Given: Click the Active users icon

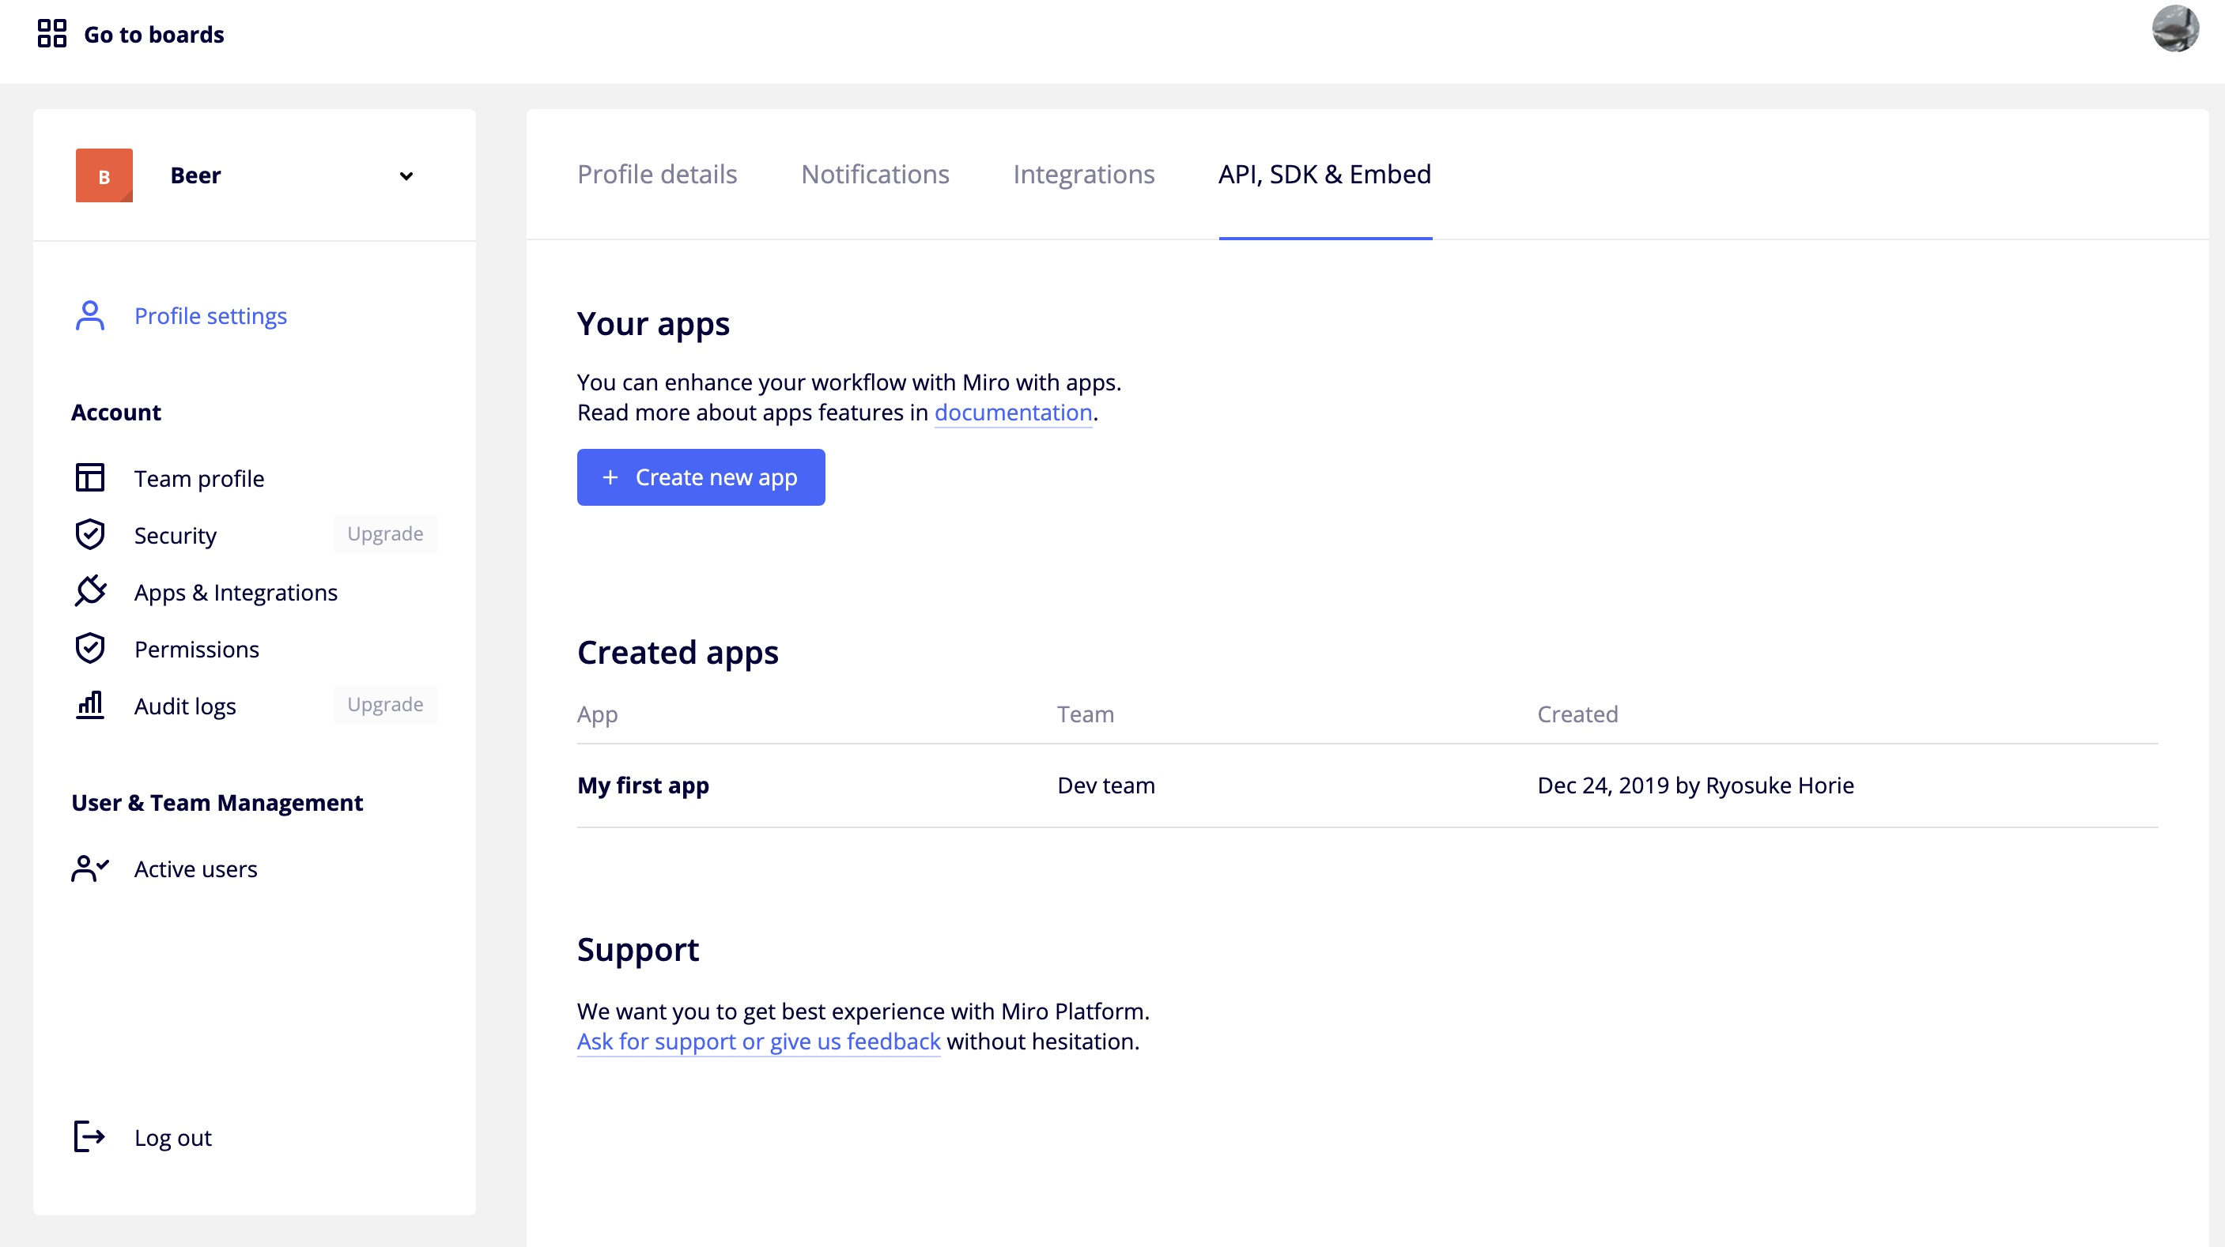Looking at the screenshot, I should click(90, 868).
